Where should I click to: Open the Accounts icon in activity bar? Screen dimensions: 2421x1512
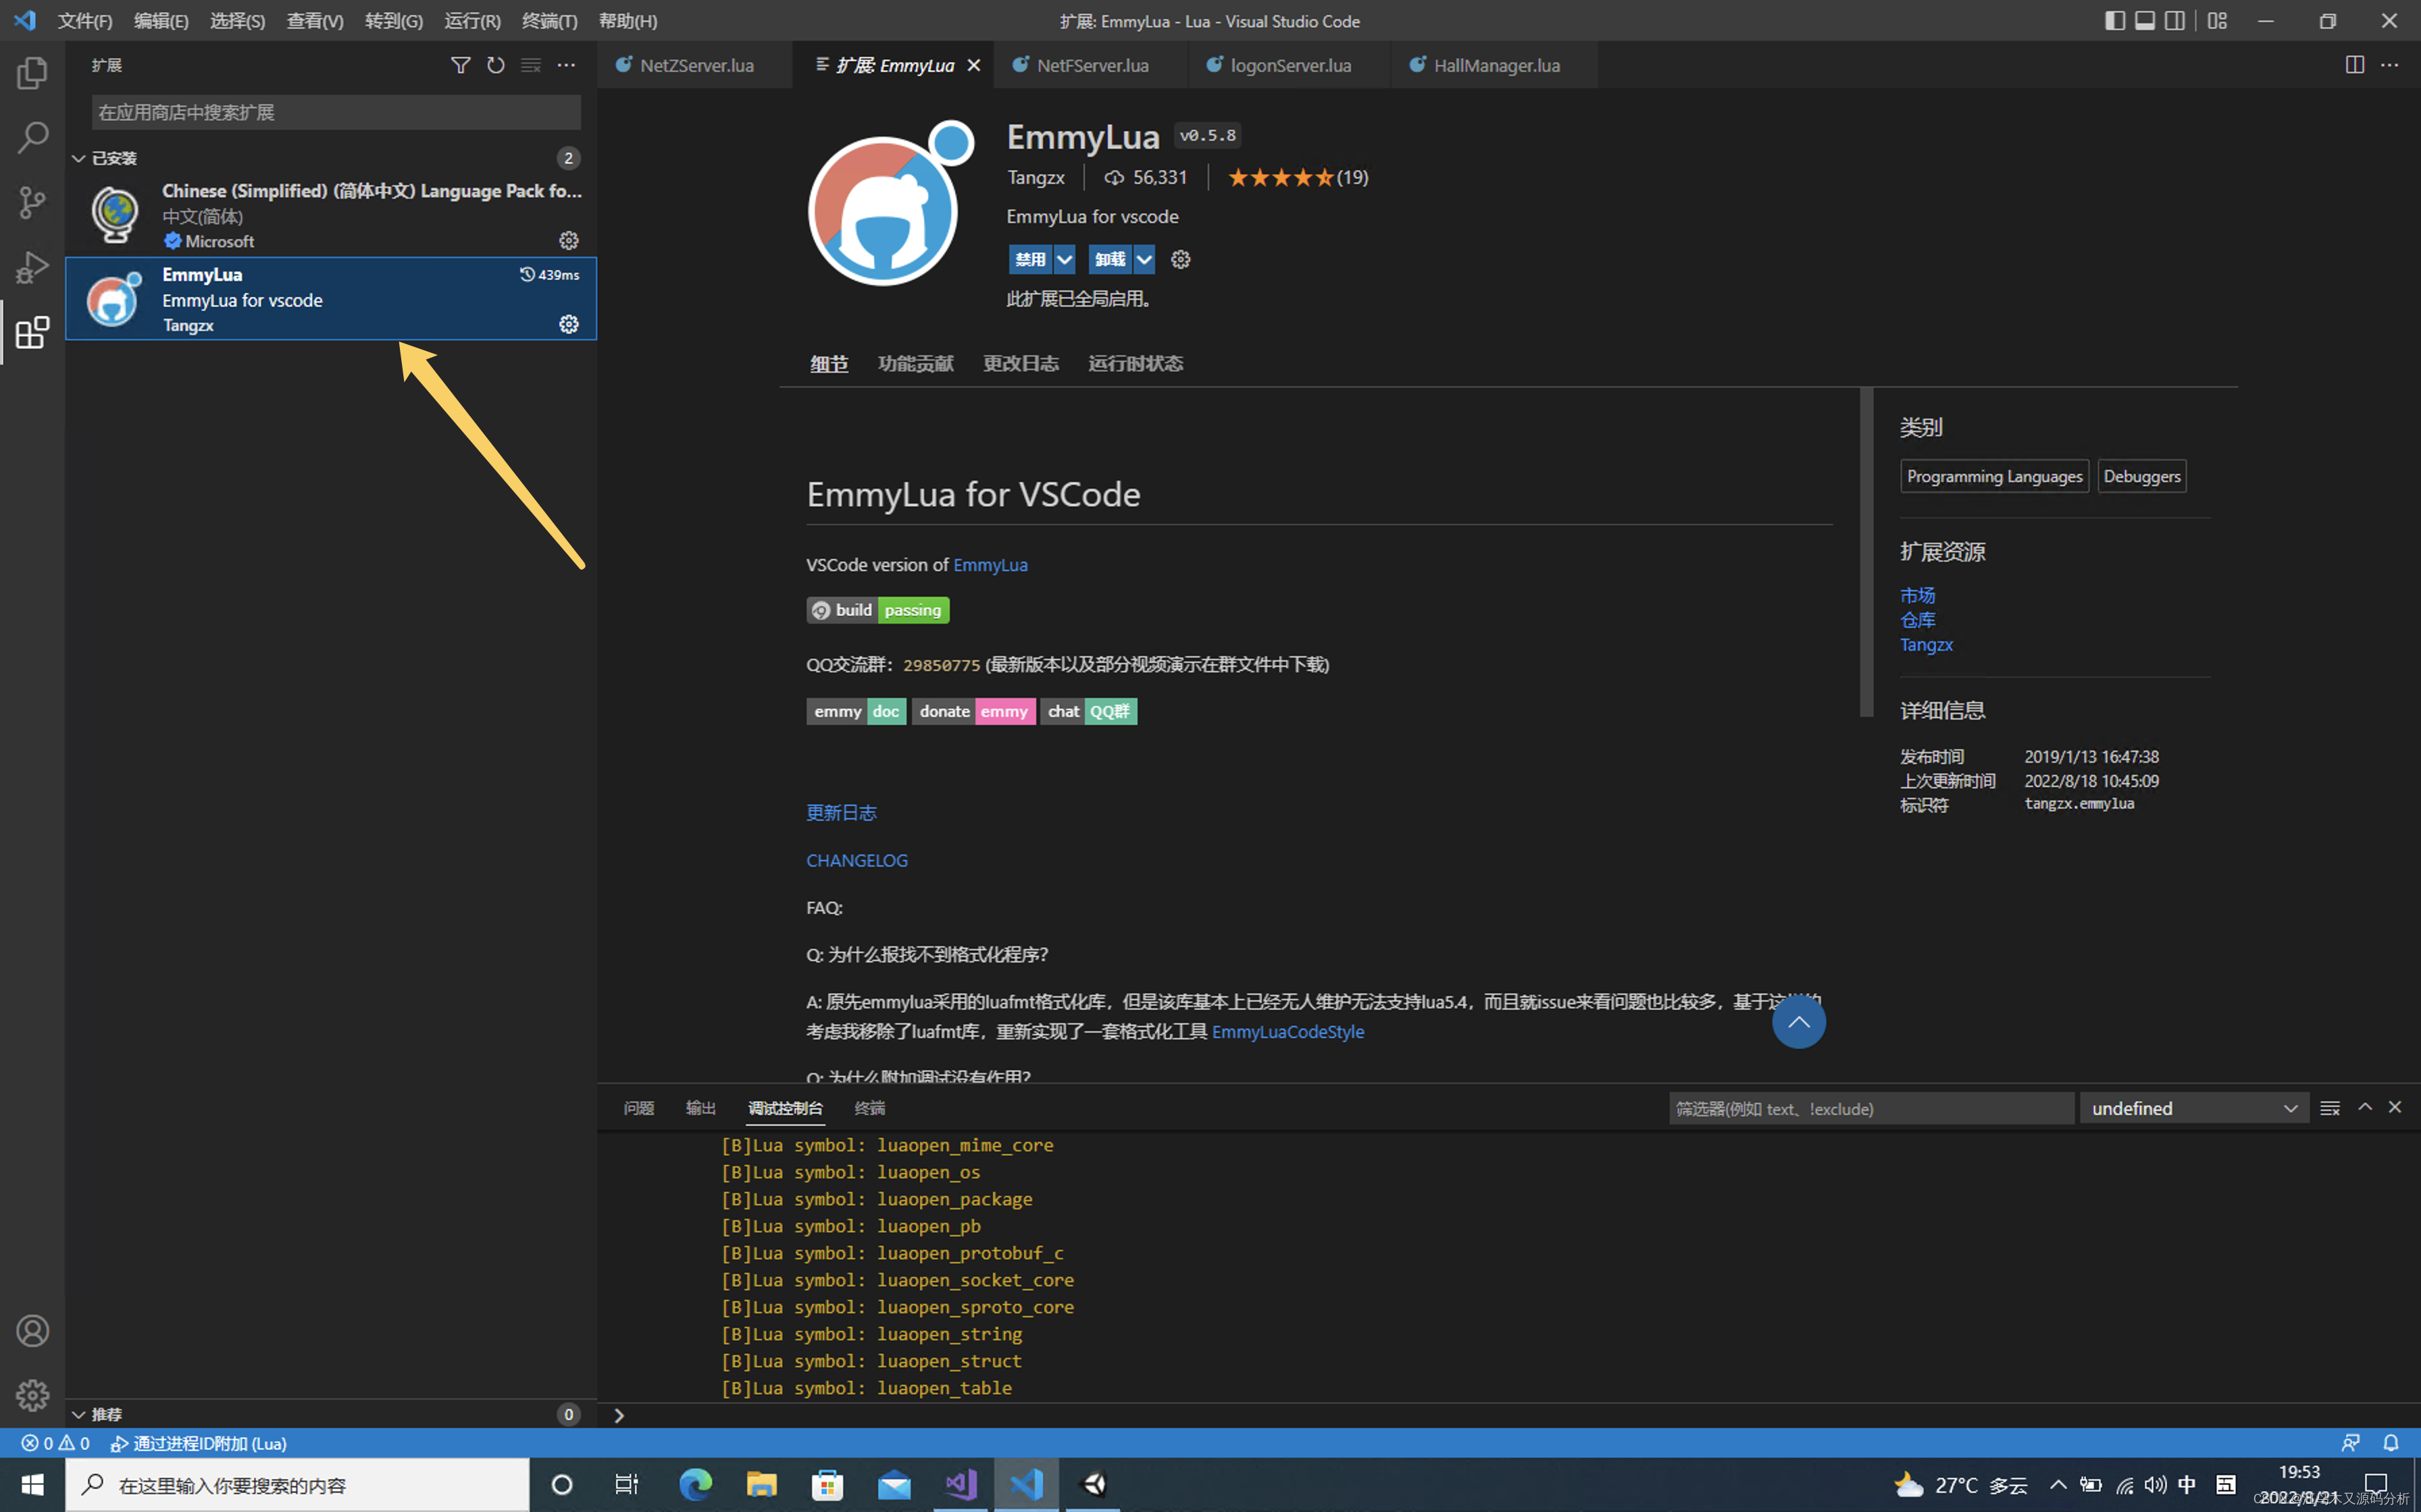tap(32, 1331)
